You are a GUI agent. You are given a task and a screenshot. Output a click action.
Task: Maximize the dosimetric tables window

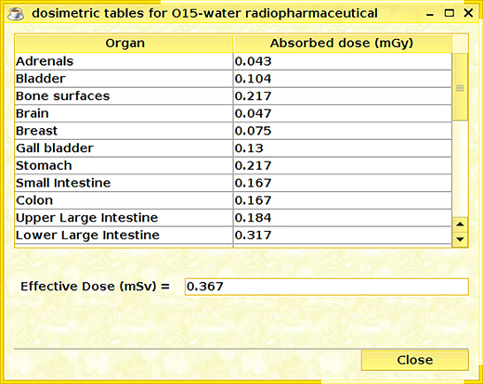450,13
